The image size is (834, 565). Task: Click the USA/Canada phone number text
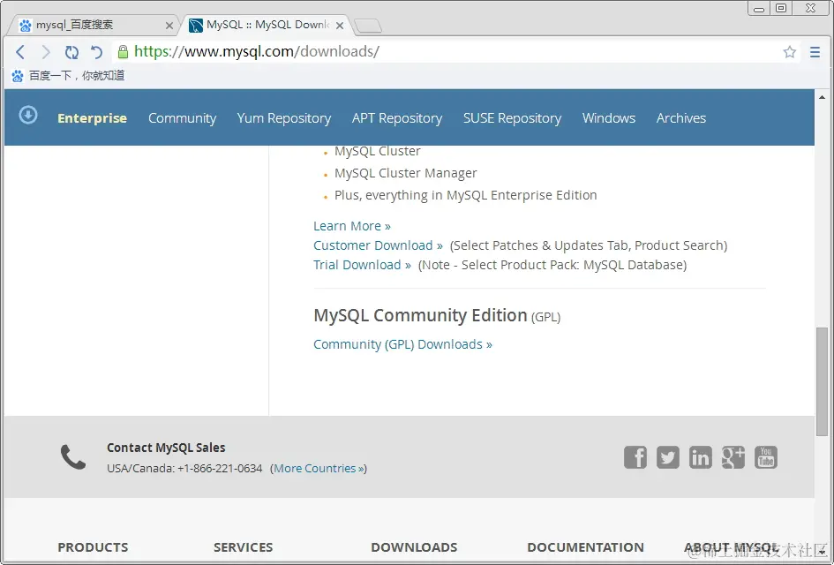click(x=184, y=468)
